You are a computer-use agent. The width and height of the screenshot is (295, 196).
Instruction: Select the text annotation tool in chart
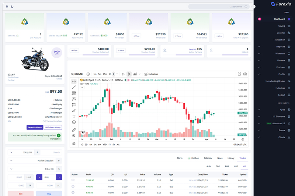[x=74, y=116]
